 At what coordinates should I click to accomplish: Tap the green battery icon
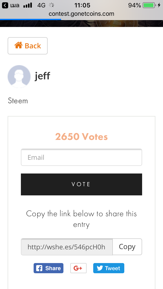149,5
